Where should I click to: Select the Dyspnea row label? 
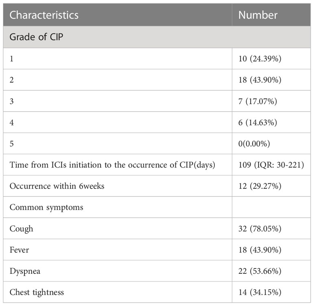pyautogui.click(x=25, y=271)
